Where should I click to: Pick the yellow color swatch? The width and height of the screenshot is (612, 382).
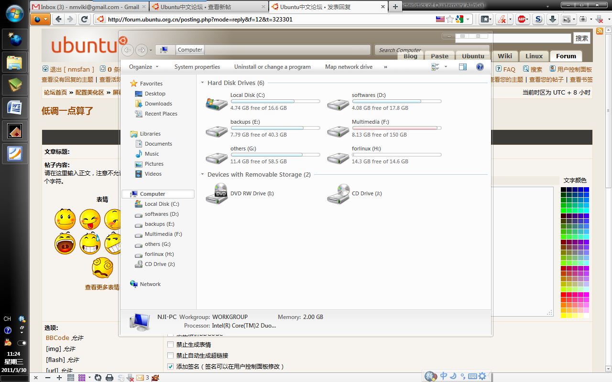[563, 316]
